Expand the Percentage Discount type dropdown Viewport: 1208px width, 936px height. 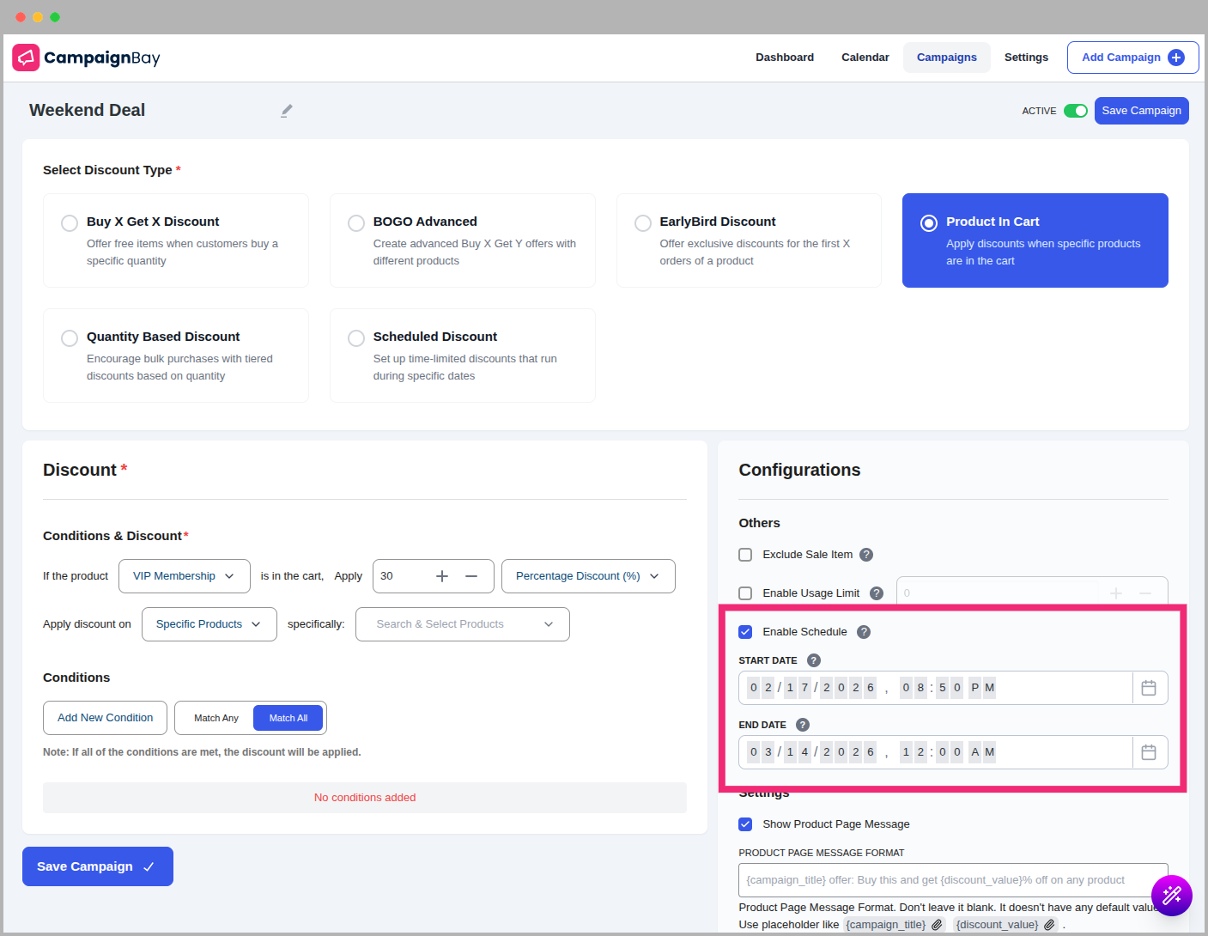(587, 576)
